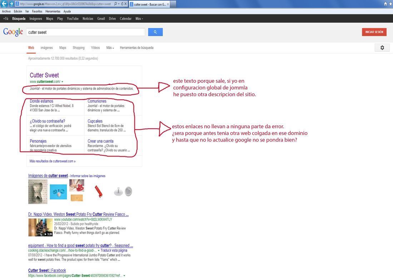Open Play in the Google bar
Viewport: 393px width, 278px height.
point(60,19)
